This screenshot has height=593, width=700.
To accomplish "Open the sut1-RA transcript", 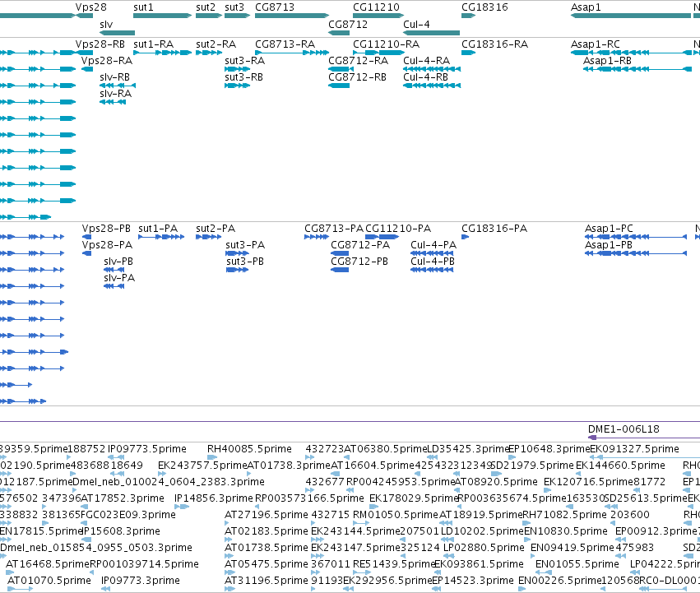I will 153,44.
